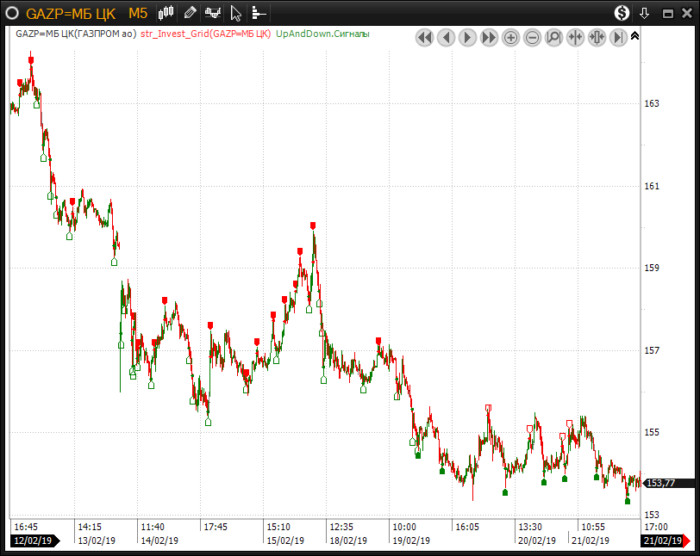Click the down arrow undock button
Screen dimensions: 700x556
[644, 13]
